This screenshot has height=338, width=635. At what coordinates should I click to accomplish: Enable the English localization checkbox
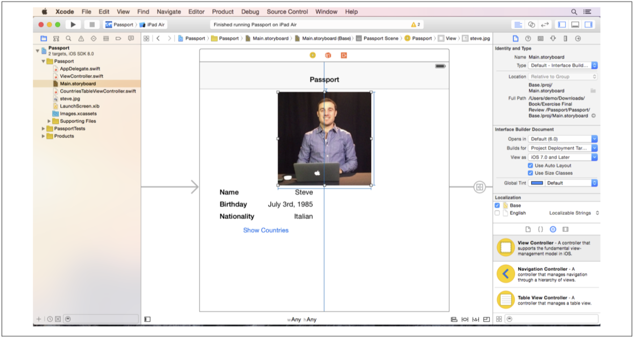(x=497, y=213)
